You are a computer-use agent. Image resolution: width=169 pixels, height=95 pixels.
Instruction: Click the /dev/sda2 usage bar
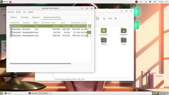[89, 29]
